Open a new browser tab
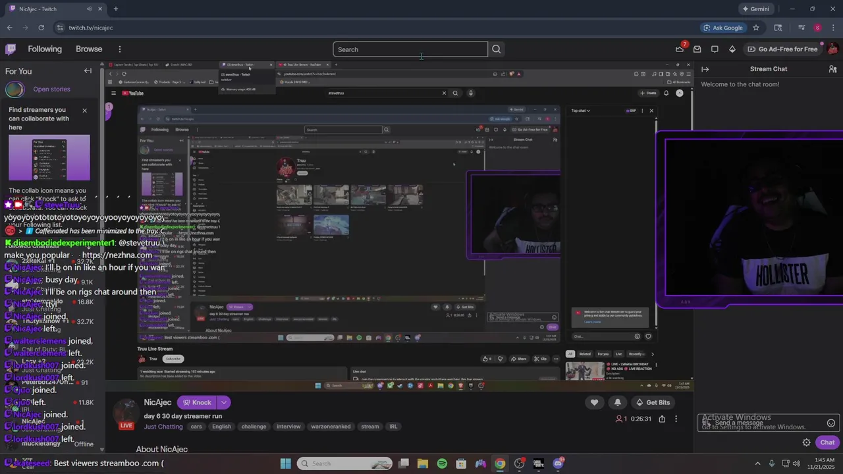The image size is (843, 474). [115, 9]
